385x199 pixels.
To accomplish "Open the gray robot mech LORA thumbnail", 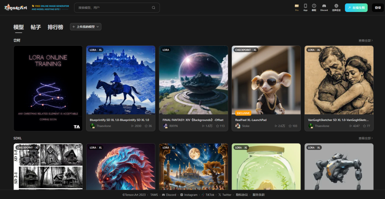I will (x=339, y=167).
